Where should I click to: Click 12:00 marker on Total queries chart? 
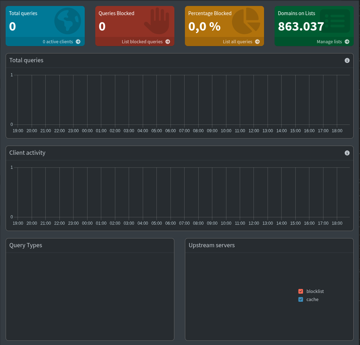[254, 131]
